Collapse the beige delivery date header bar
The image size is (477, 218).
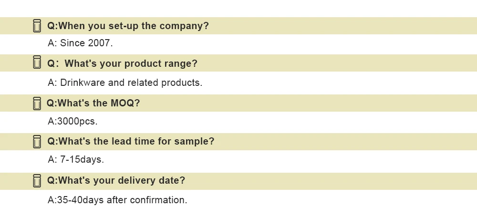pyautogui.click(x=334, y=181)
